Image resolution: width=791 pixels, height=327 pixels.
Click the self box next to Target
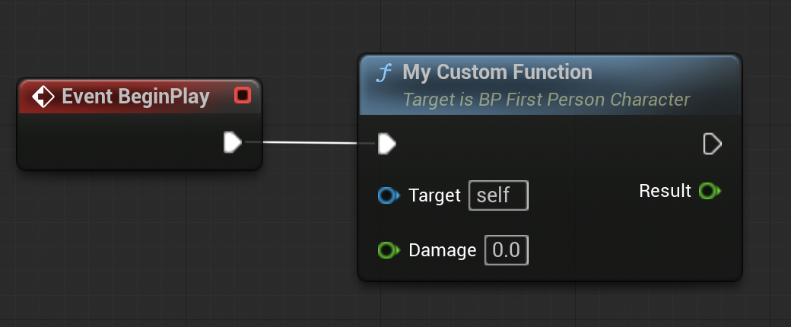coord(498,195)
